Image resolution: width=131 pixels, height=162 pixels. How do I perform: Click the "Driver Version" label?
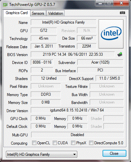tap(17, 111)
